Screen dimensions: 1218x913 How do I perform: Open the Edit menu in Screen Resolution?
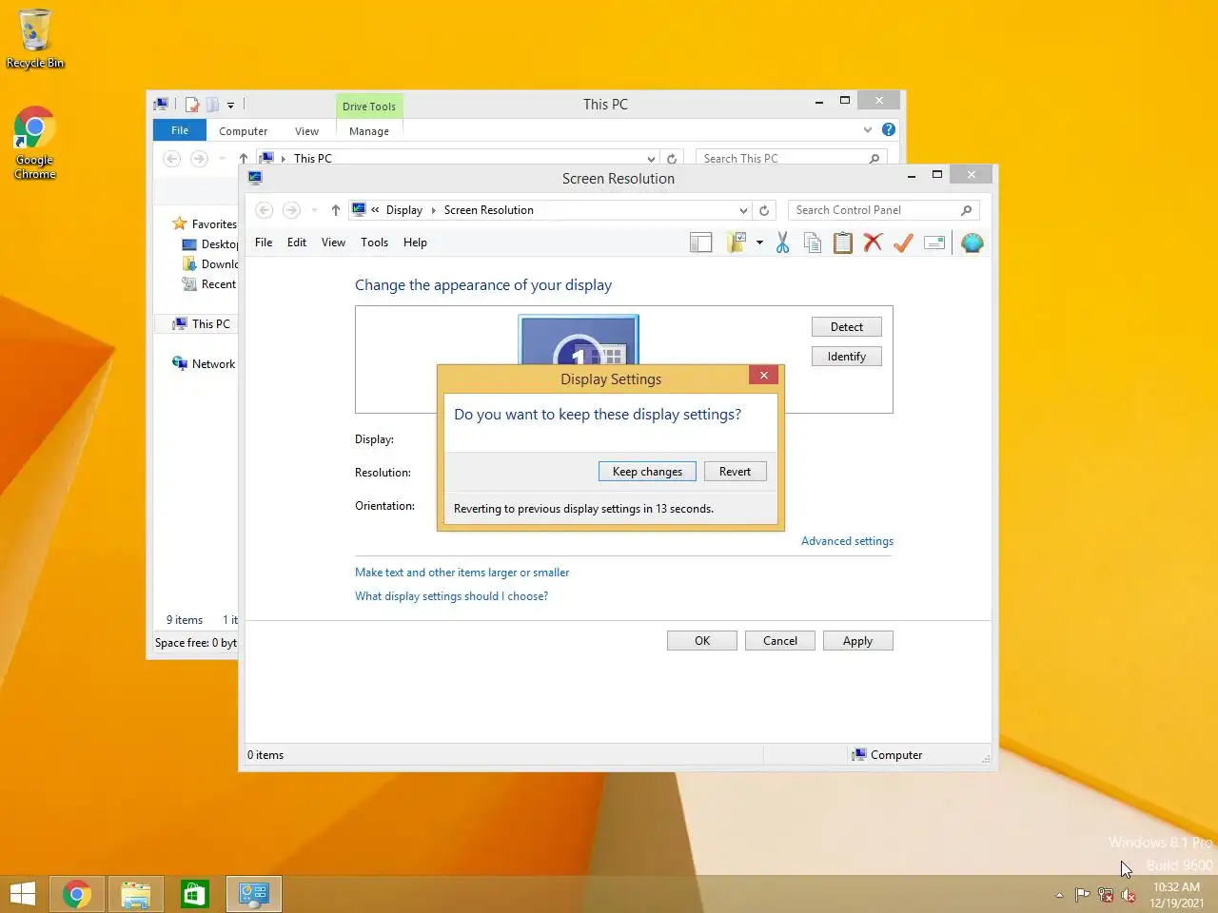tap(297, 243)
